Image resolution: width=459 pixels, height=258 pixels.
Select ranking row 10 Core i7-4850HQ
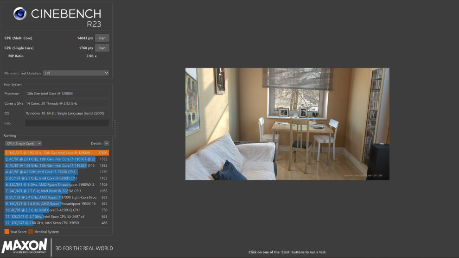tap(57, 210)
